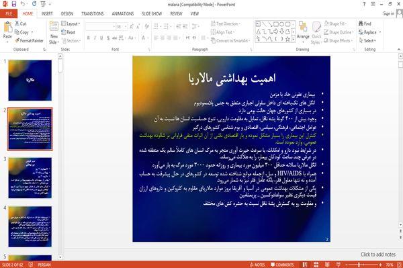The height and width of the screenshot is (268, 403).
Task: Save the presentation from the Quick Access toolbar
Action: pyautogui.click(x=14, y=4)
